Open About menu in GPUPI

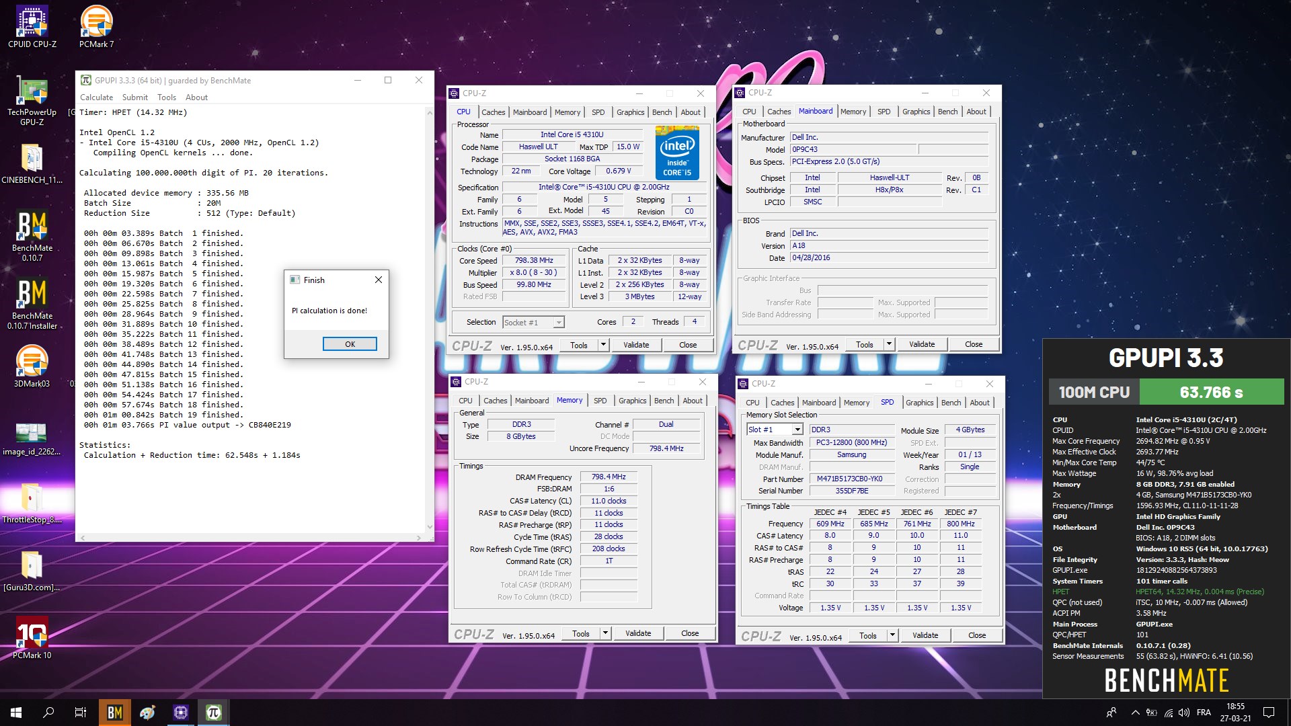196,97
